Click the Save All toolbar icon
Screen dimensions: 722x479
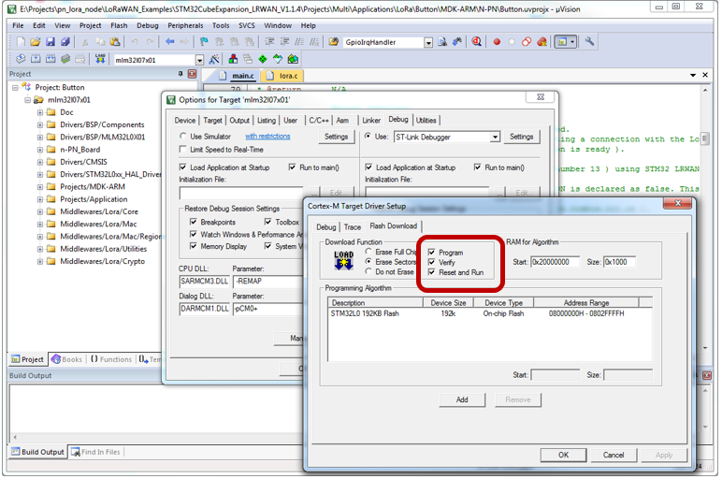point(65,42)
